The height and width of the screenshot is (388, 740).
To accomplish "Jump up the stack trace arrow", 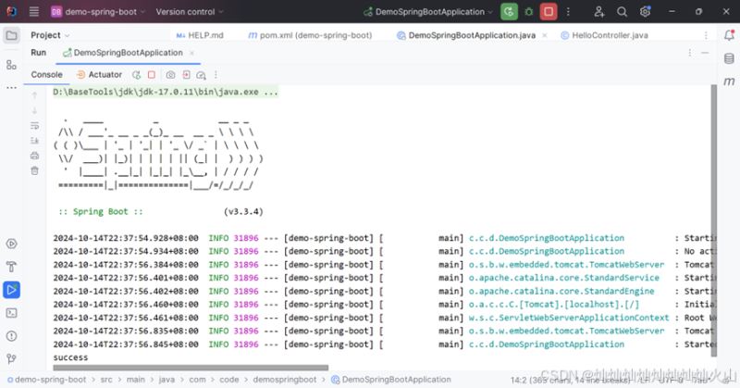I will tap(34, 95).
